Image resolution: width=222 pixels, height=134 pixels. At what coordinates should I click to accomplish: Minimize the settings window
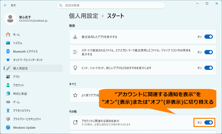coord(197,3)
